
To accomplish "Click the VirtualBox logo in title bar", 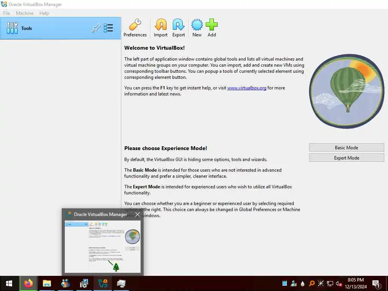I will [x=4, y=4].
